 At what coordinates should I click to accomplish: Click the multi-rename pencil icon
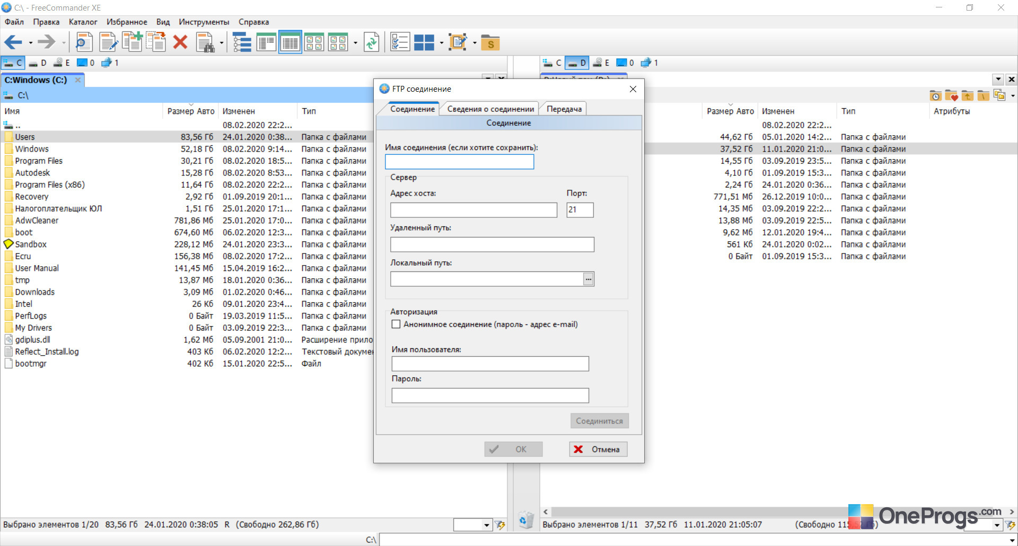point(458,42)
